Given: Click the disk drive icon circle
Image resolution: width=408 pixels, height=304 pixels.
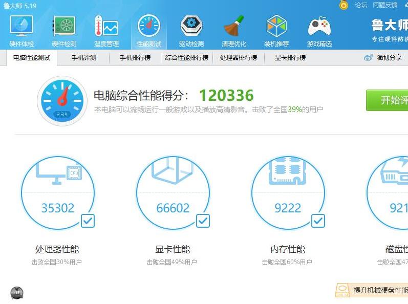Looking at the screenshot, I should coord(388,193).
